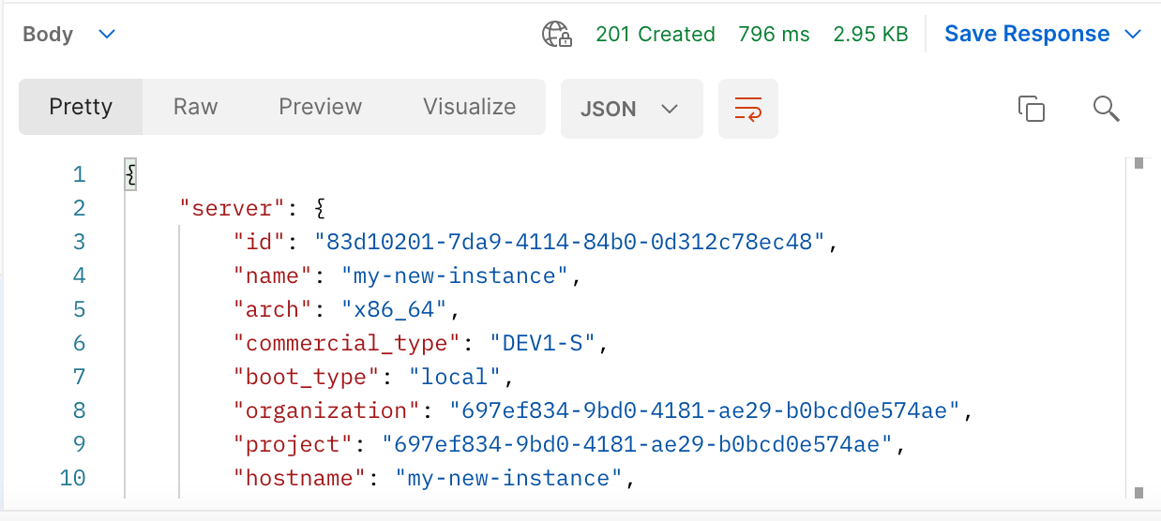Open the JSON format dropdown
The width and height of the screenshot is (1161, 521).
(631, 109)
